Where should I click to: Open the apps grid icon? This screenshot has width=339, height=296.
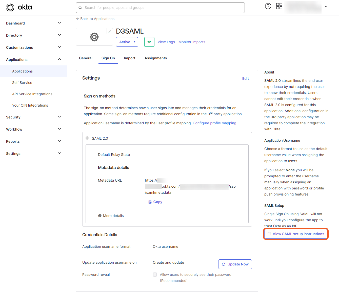[279, 6]
